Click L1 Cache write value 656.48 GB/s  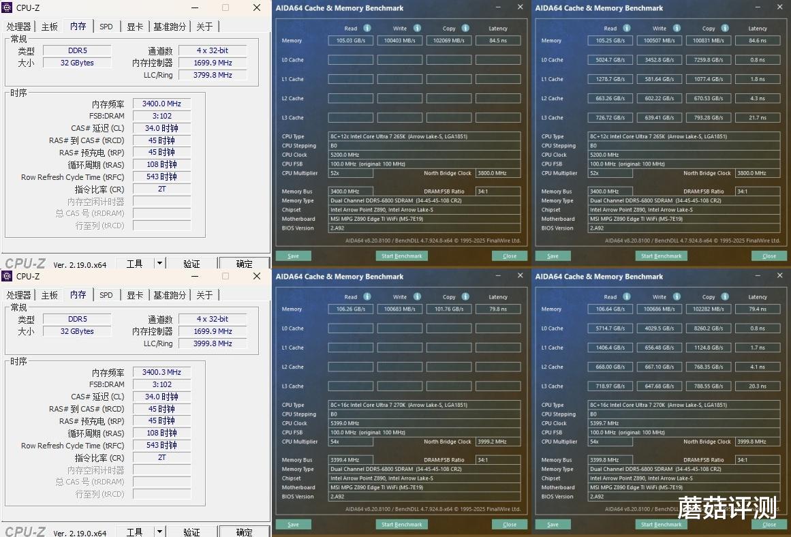click(x=660, y=348)
